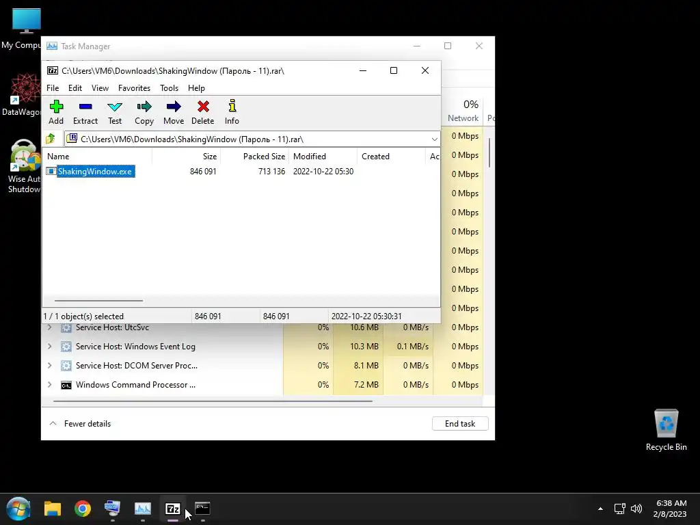Show hidden system tray icons arrow
This screenshot has height=525, width=700.
point(600,509)
